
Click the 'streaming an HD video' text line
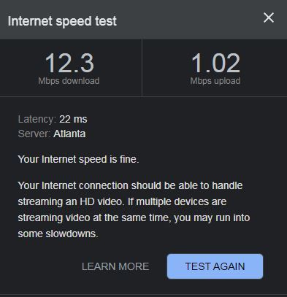click(122, 201)
